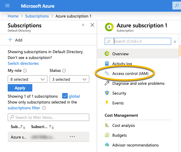Toggle the global subscriptions filter checkbox
This screenshot has height=152, width=181.
coord(65,96)
